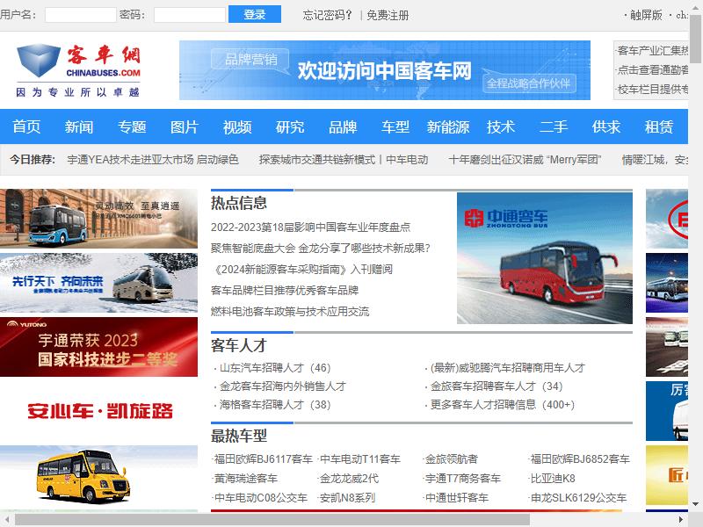Open 《2024新能源客车采购指南》入刊赠阅
703x527 pixels.
click(301, 270)
